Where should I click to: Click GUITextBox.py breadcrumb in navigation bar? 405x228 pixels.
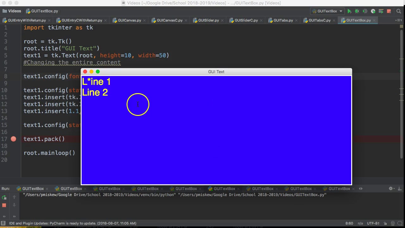(42, 11)
